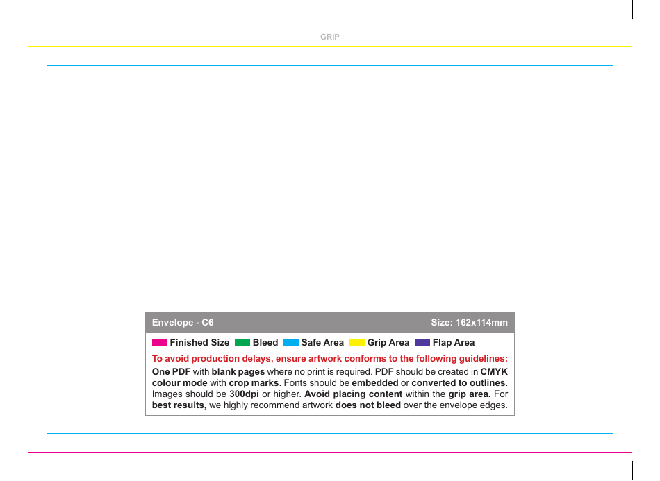
Task: Click the GRIP label at the top
Action: point(329,37)
